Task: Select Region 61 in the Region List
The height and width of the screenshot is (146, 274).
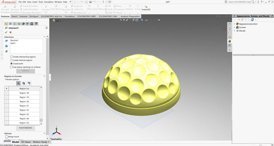Action: (24, 106)
